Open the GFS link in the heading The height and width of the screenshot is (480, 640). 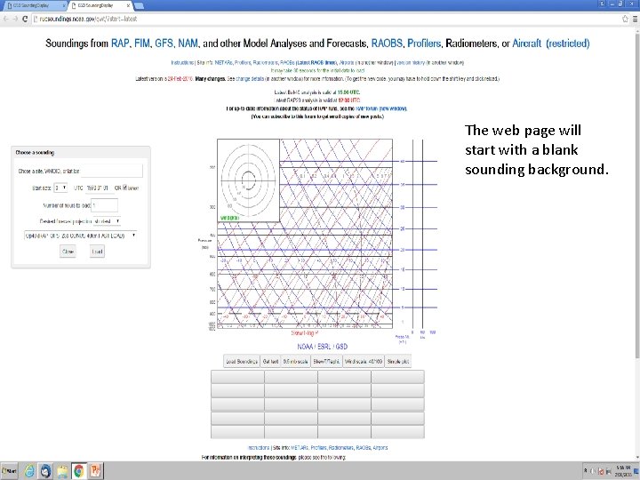164,44
